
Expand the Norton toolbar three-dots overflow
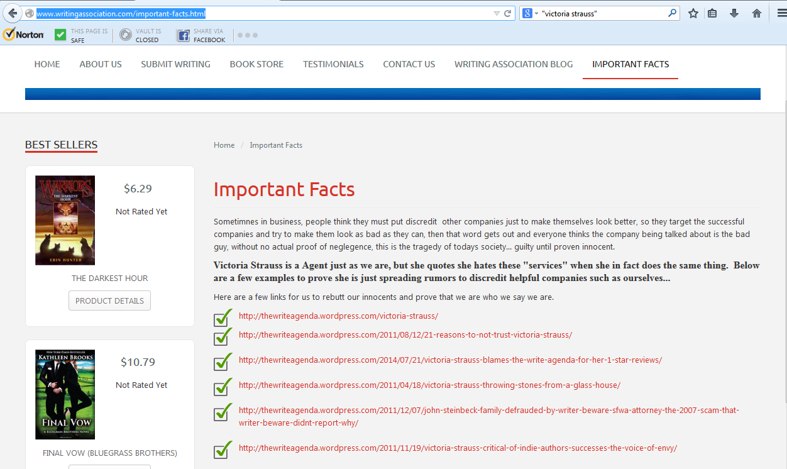pos(248,35)
